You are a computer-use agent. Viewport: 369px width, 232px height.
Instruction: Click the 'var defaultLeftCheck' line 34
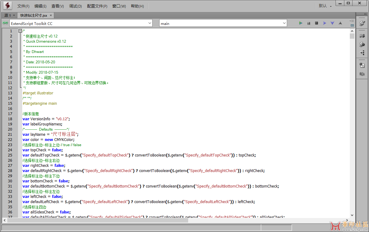139,202
